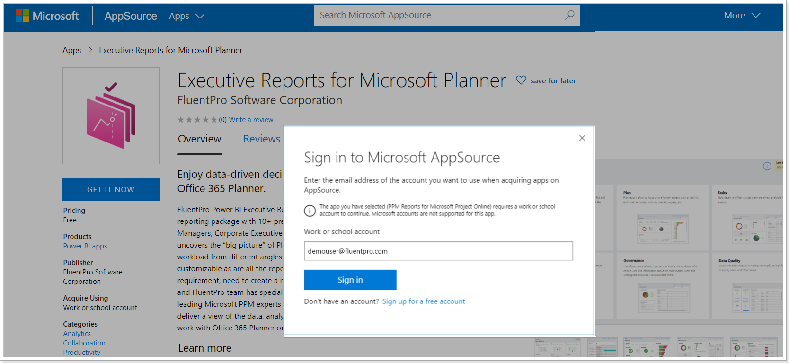Close the Sign in dialog
This screenshot has height=363, width=789.
coord(582,138)
